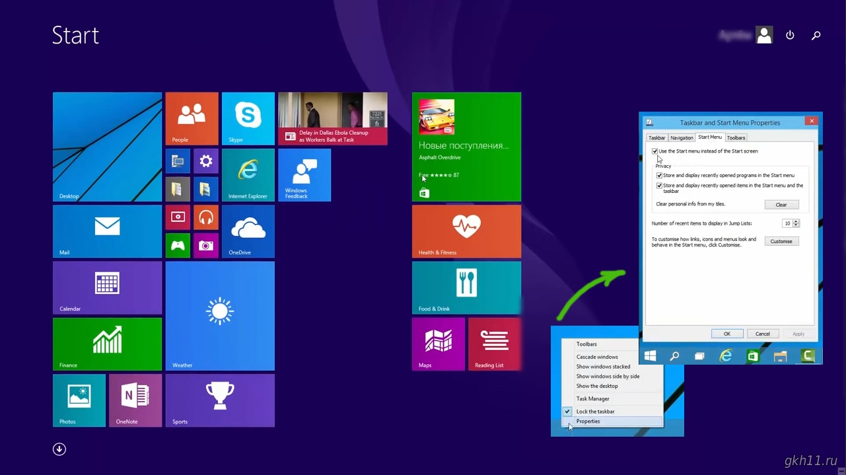Show all apps with down arrow
Screen dimensions: 846x475
[x=59, y=449]
